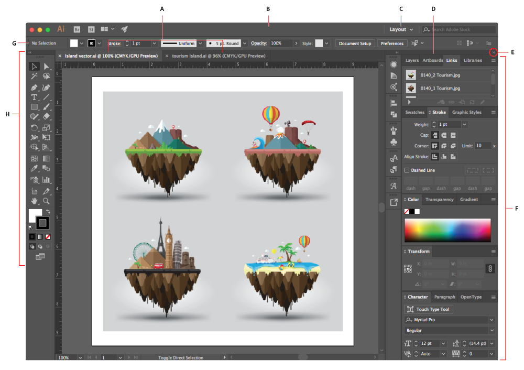
Task: Open the Document Setup dialog
Action: (355, 43)
